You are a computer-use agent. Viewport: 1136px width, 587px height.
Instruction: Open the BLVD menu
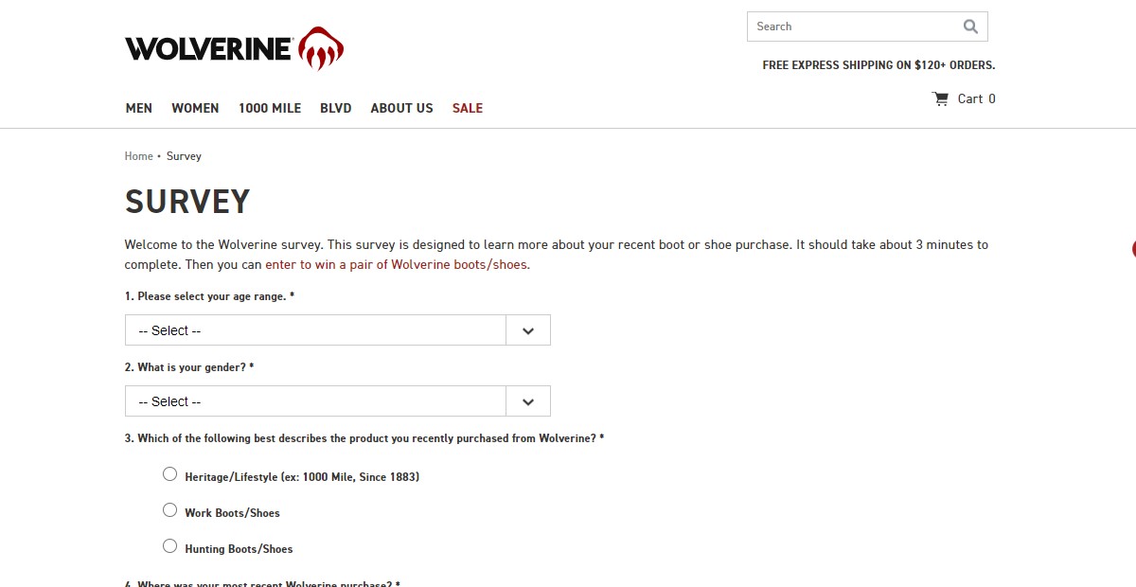click(336, 108)
